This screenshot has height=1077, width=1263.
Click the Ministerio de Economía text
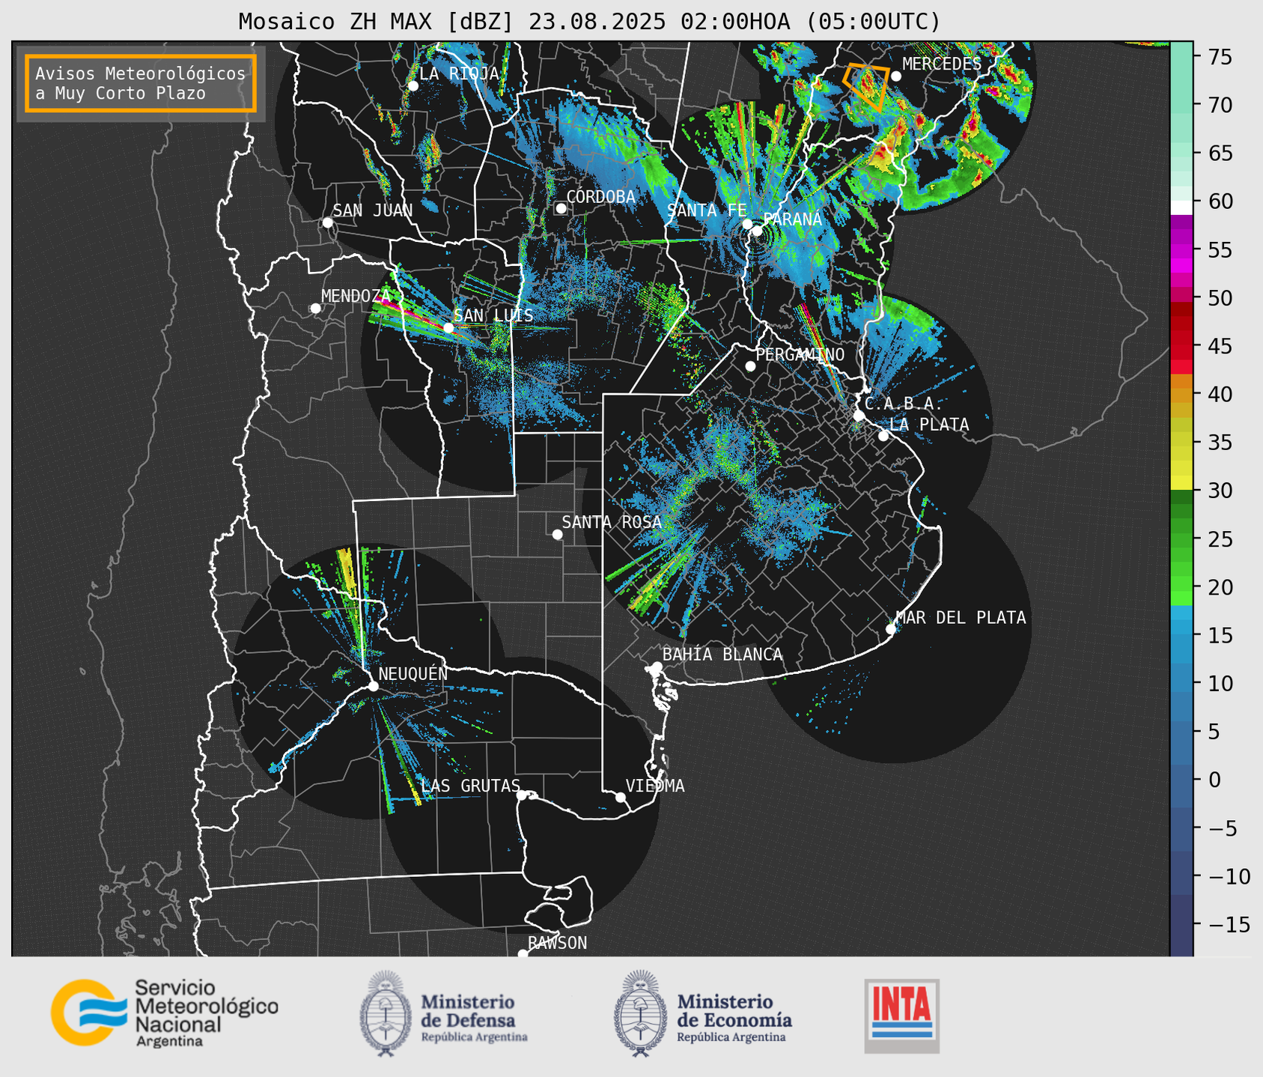tap(734, 1010)
